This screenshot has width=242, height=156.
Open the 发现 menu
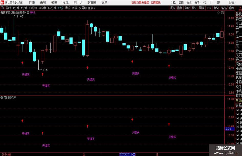(66, 3)
